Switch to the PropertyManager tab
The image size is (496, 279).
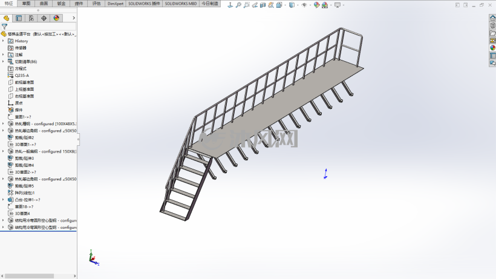tap(19, 18)
